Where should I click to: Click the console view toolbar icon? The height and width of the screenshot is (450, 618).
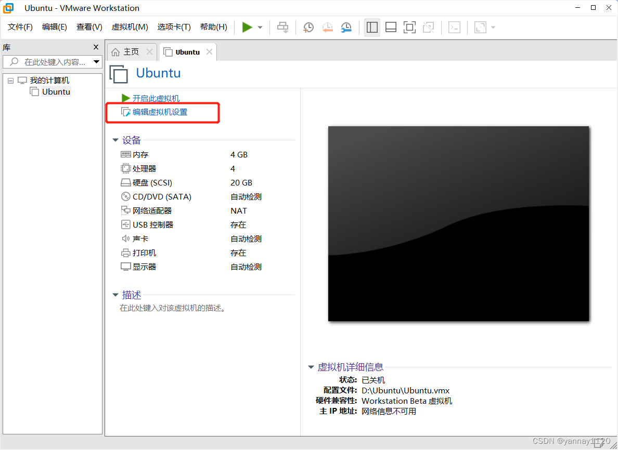454,27
